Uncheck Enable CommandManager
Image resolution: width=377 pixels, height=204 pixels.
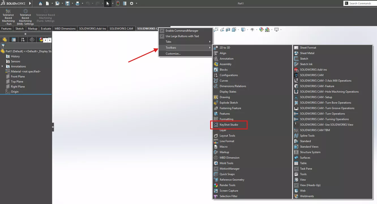[162, 31]
